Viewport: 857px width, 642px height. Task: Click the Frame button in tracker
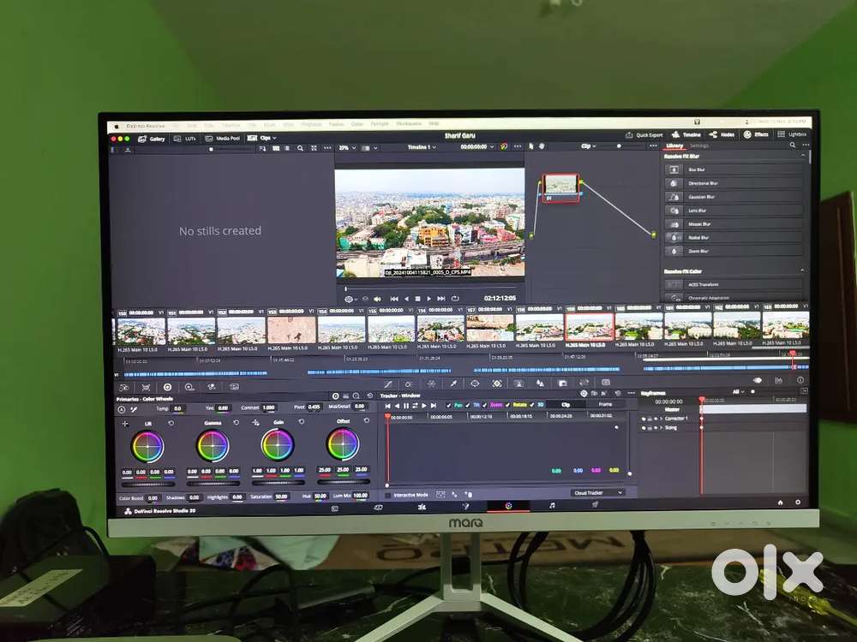[x=606, y=404]
